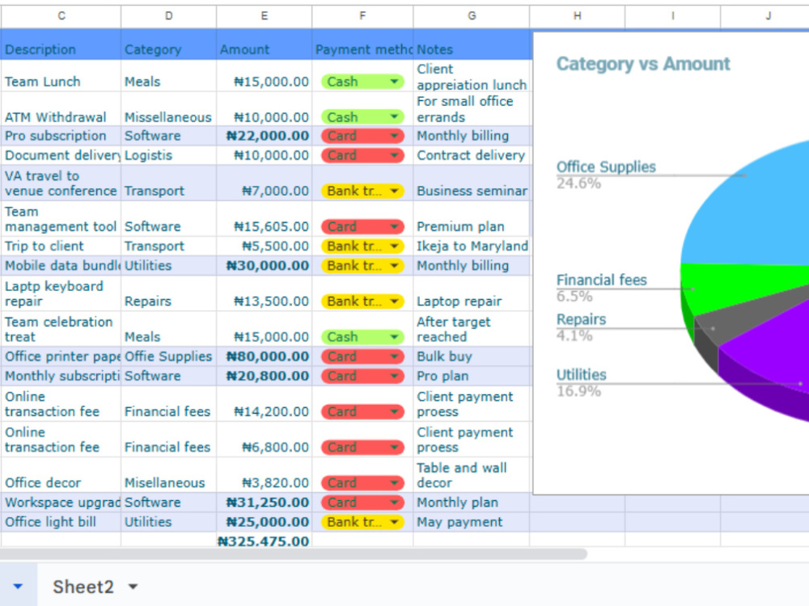Image resolution: width=809 pixels, height=606 pixels.
Task: Open Card dropdown for Team management tool row
Action: tap(362, 226)
